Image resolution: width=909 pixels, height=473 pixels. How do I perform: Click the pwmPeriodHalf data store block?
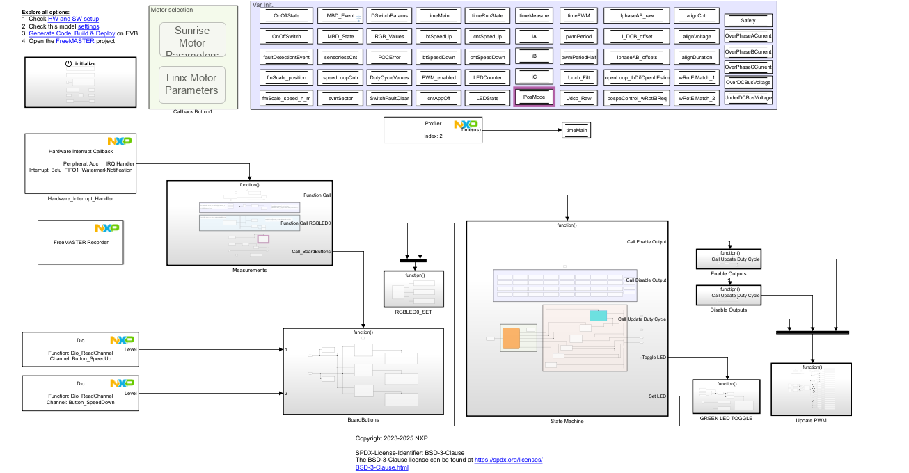click(578, 57)
